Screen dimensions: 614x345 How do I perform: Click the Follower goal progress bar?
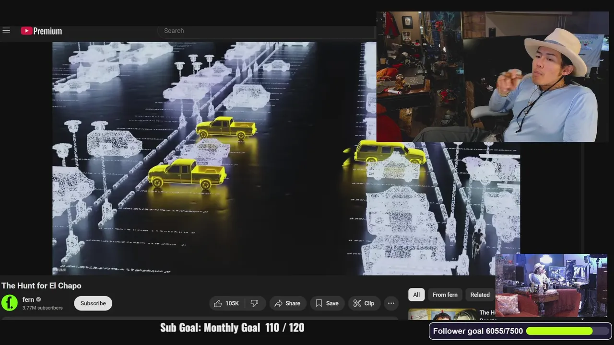[x=568, y=331]
